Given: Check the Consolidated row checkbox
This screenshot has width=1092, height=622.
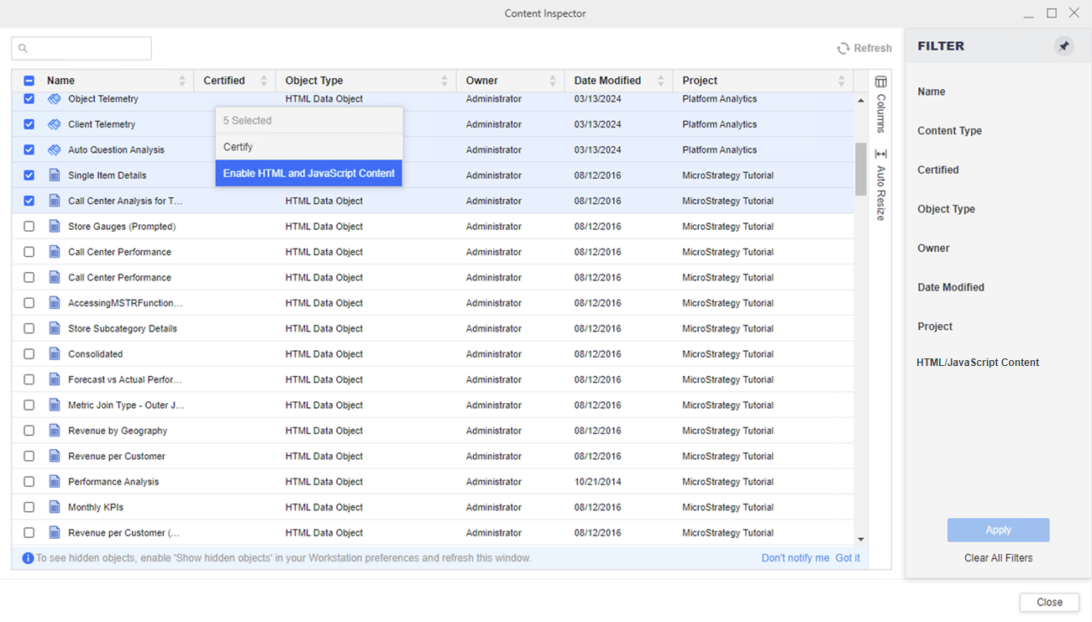Looking at the screenshot, I should pyautogui.click(x=29, y=354).
